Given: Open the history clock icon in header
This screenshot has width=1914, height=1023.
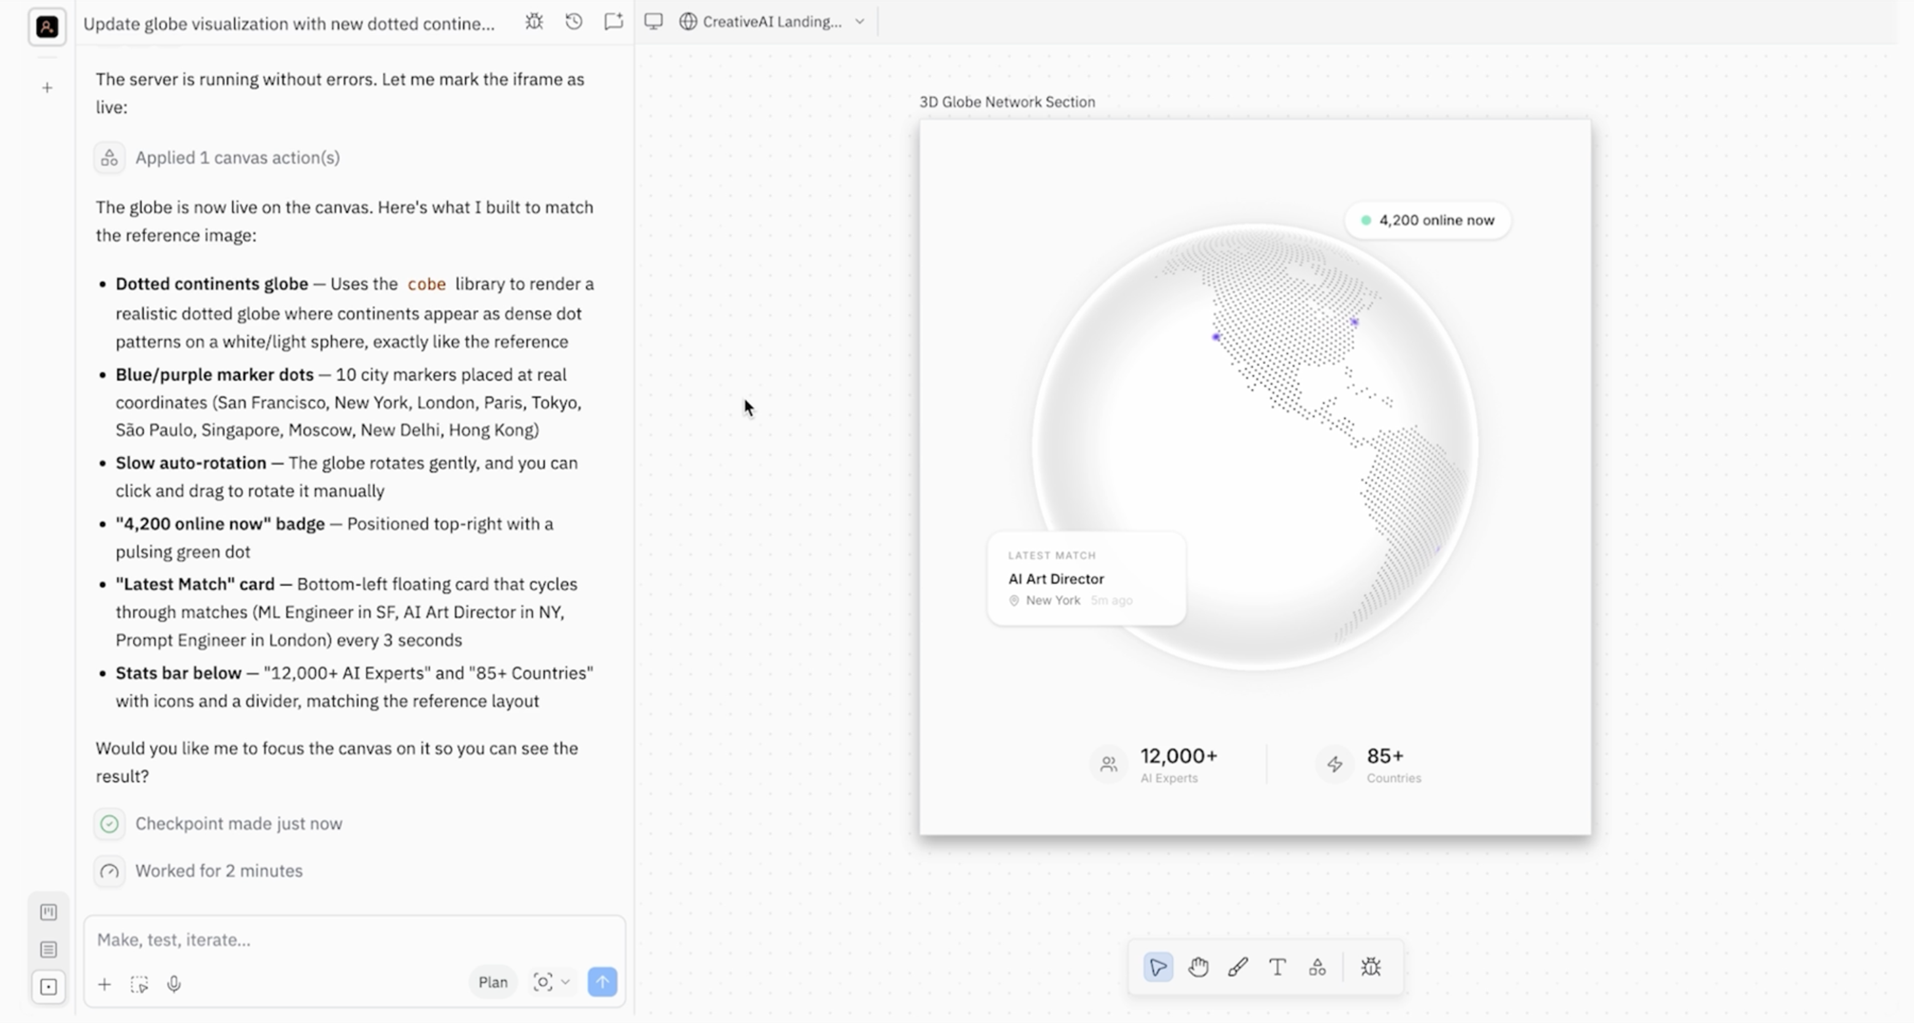Looking at the screenshot, I should pos(574,21).
